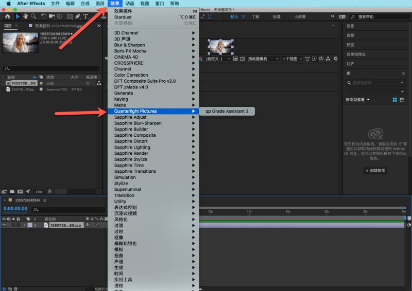The image size is (412, 291).
Task: Click the composition flowchart icon in viewer
Action: tap(328, 59)
